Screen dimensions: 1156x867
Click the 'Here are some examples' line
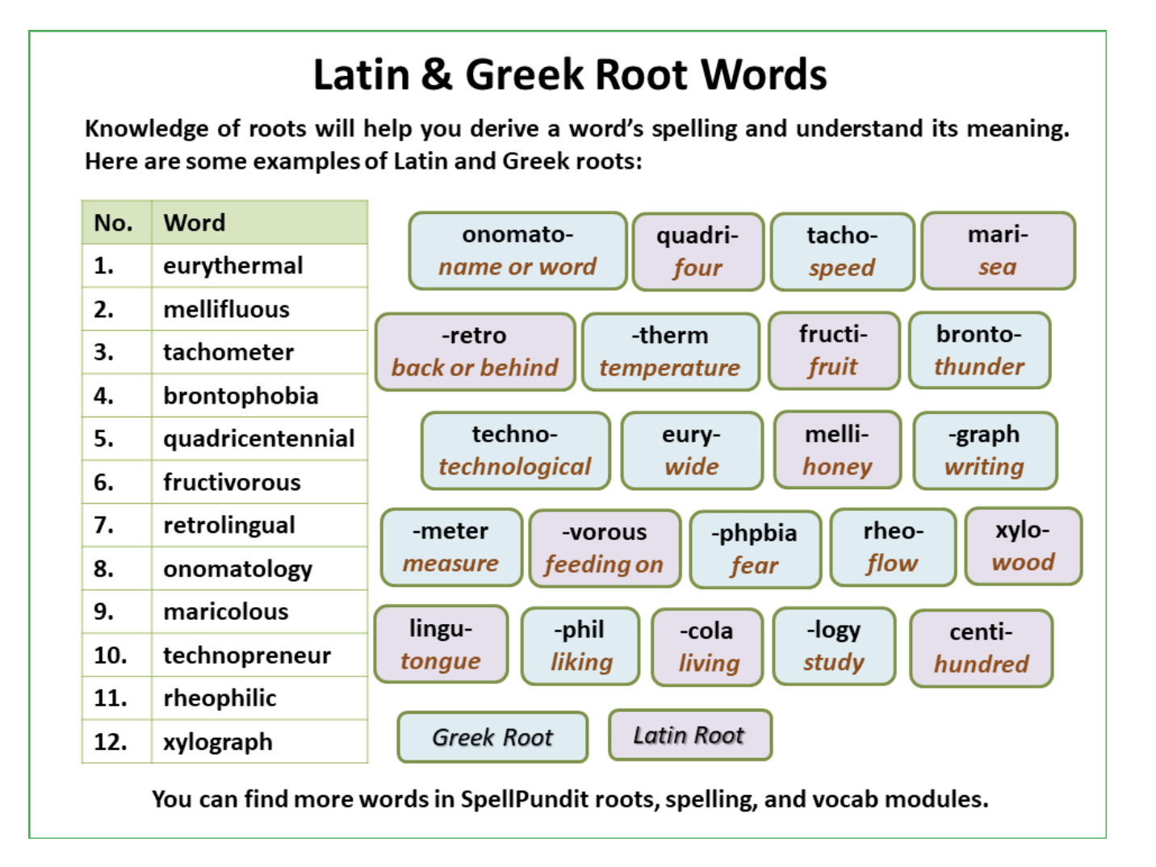click(363, 161)
